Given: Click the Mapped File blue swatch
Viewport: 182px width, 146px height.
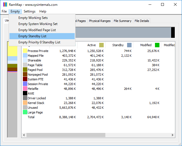Looking at the screenshot, I should (x=25, y=56).
